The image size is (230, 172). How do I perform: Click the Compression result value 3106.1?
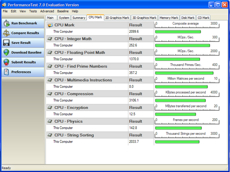click(134, 100)
